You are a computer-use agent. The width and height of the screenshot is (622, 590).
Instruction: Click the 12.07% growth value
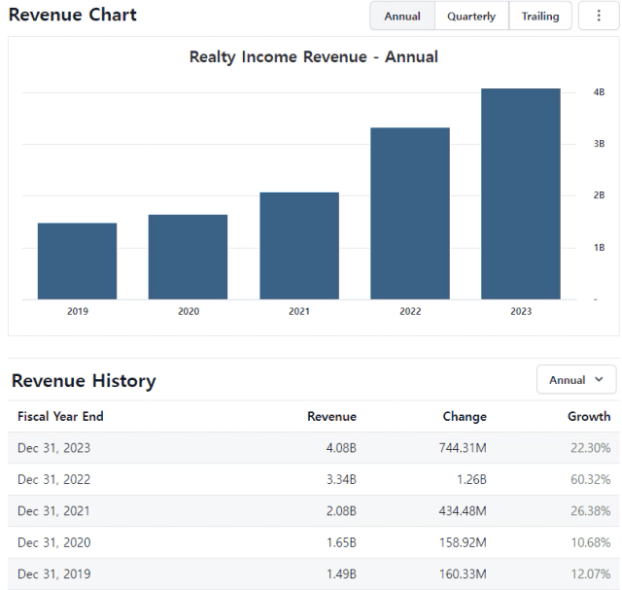click(x=591, y=573)
